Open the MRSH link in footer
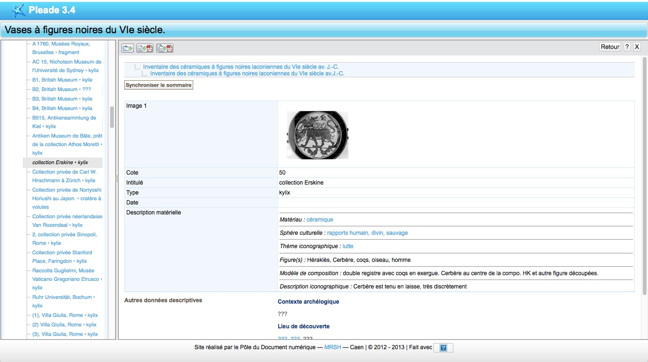 (x=333, y=347)
